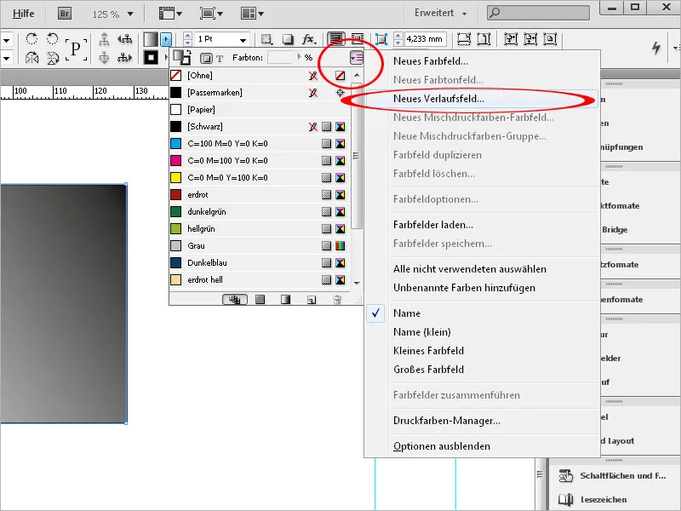The image size is (681, 511).
Task: Click the delete swatch trash icon
Action: click(x=335, y=299)
